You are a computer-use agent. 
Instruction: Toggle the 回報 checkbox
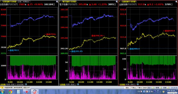[x=168, y=88]
